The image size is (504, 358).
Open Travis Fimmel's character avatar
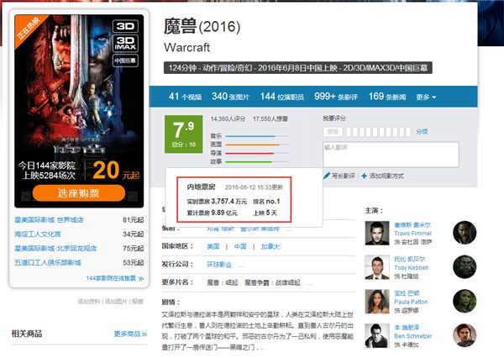point(465,233)
